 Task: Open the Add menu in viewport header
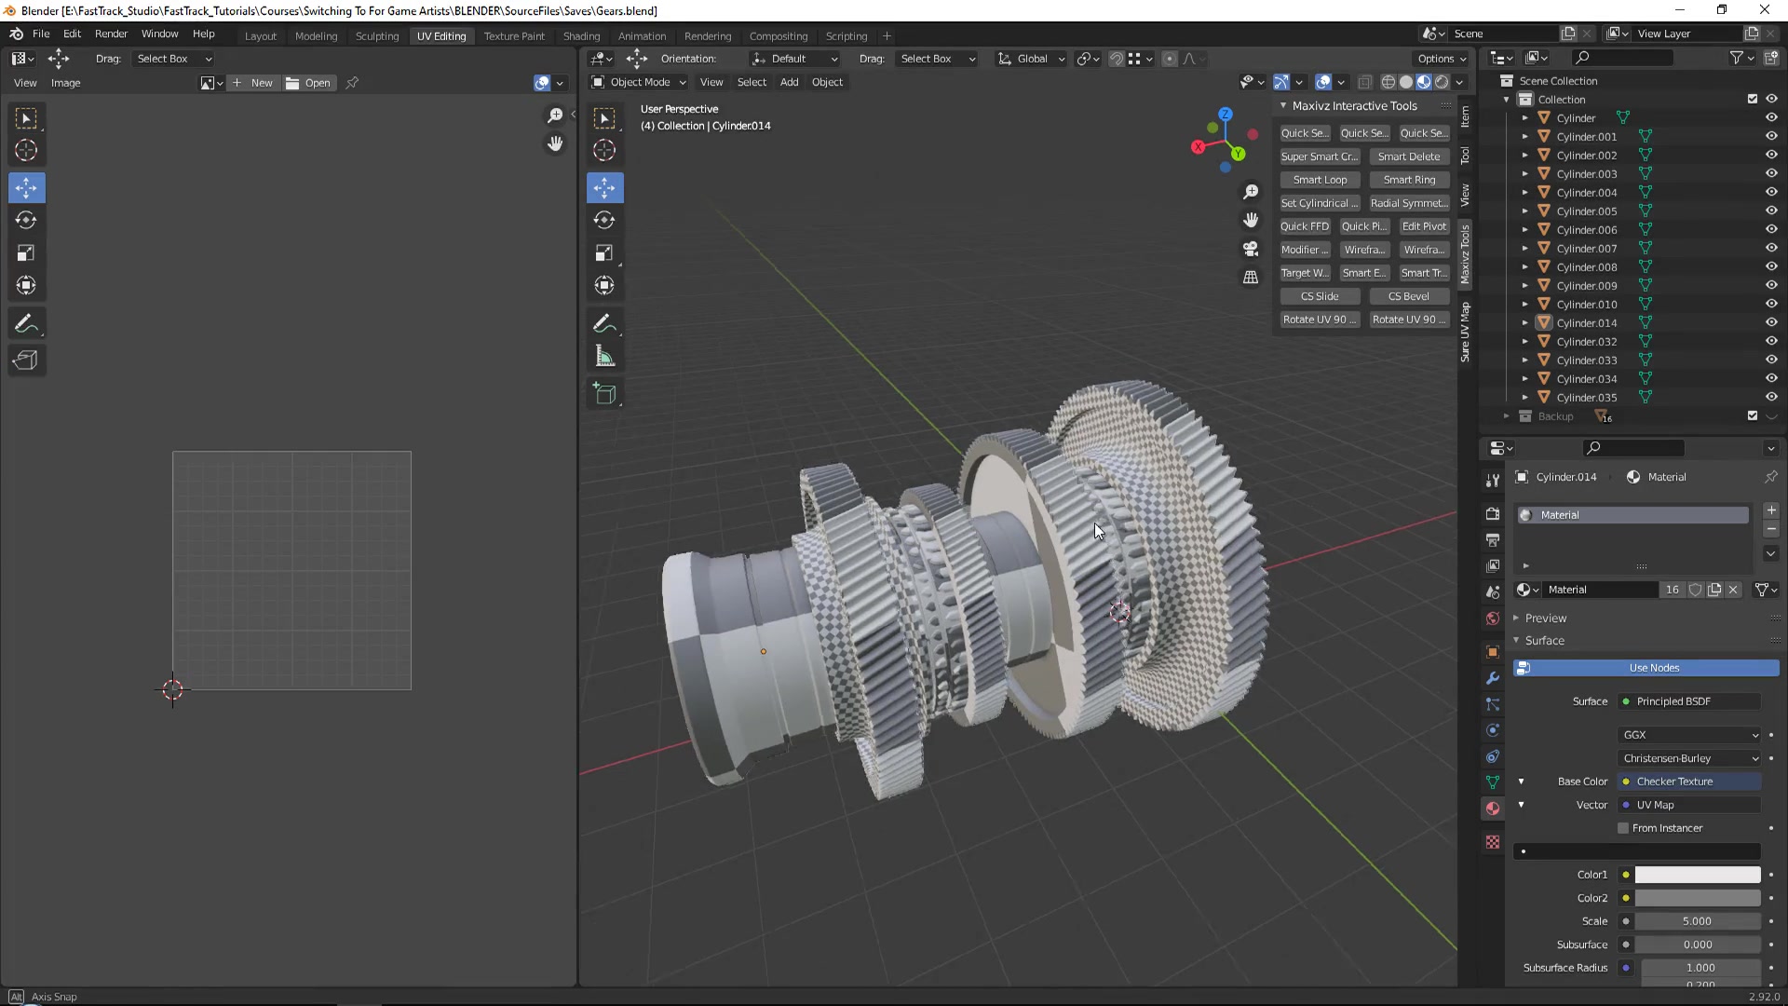[x=789, y=82]
